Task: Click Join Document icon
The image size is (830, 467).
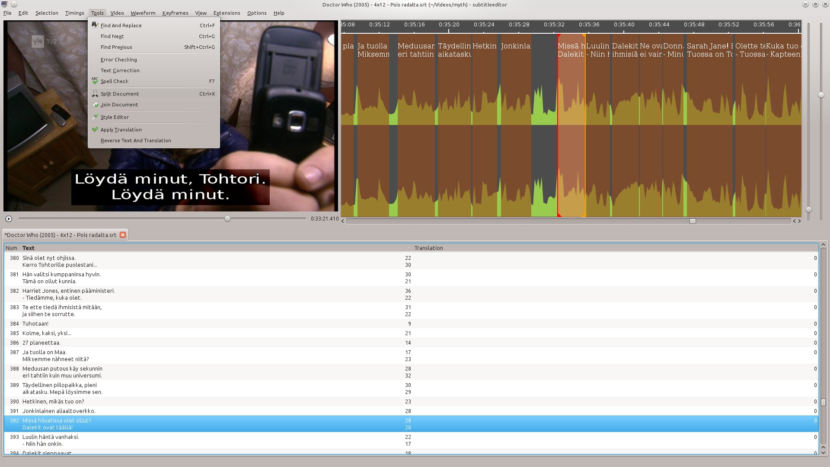Action: (95, 104)
